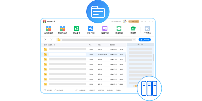This screenshot has height=101, width=202.
Task: Open the 压缩包解压 extract tool
Action: pyautogui.click(x=63, y=29)
